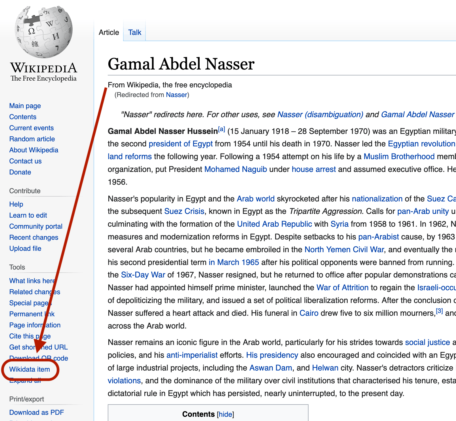The image size is (456, 421).
Task: Open Community portal link
Action: pos(36,226)
